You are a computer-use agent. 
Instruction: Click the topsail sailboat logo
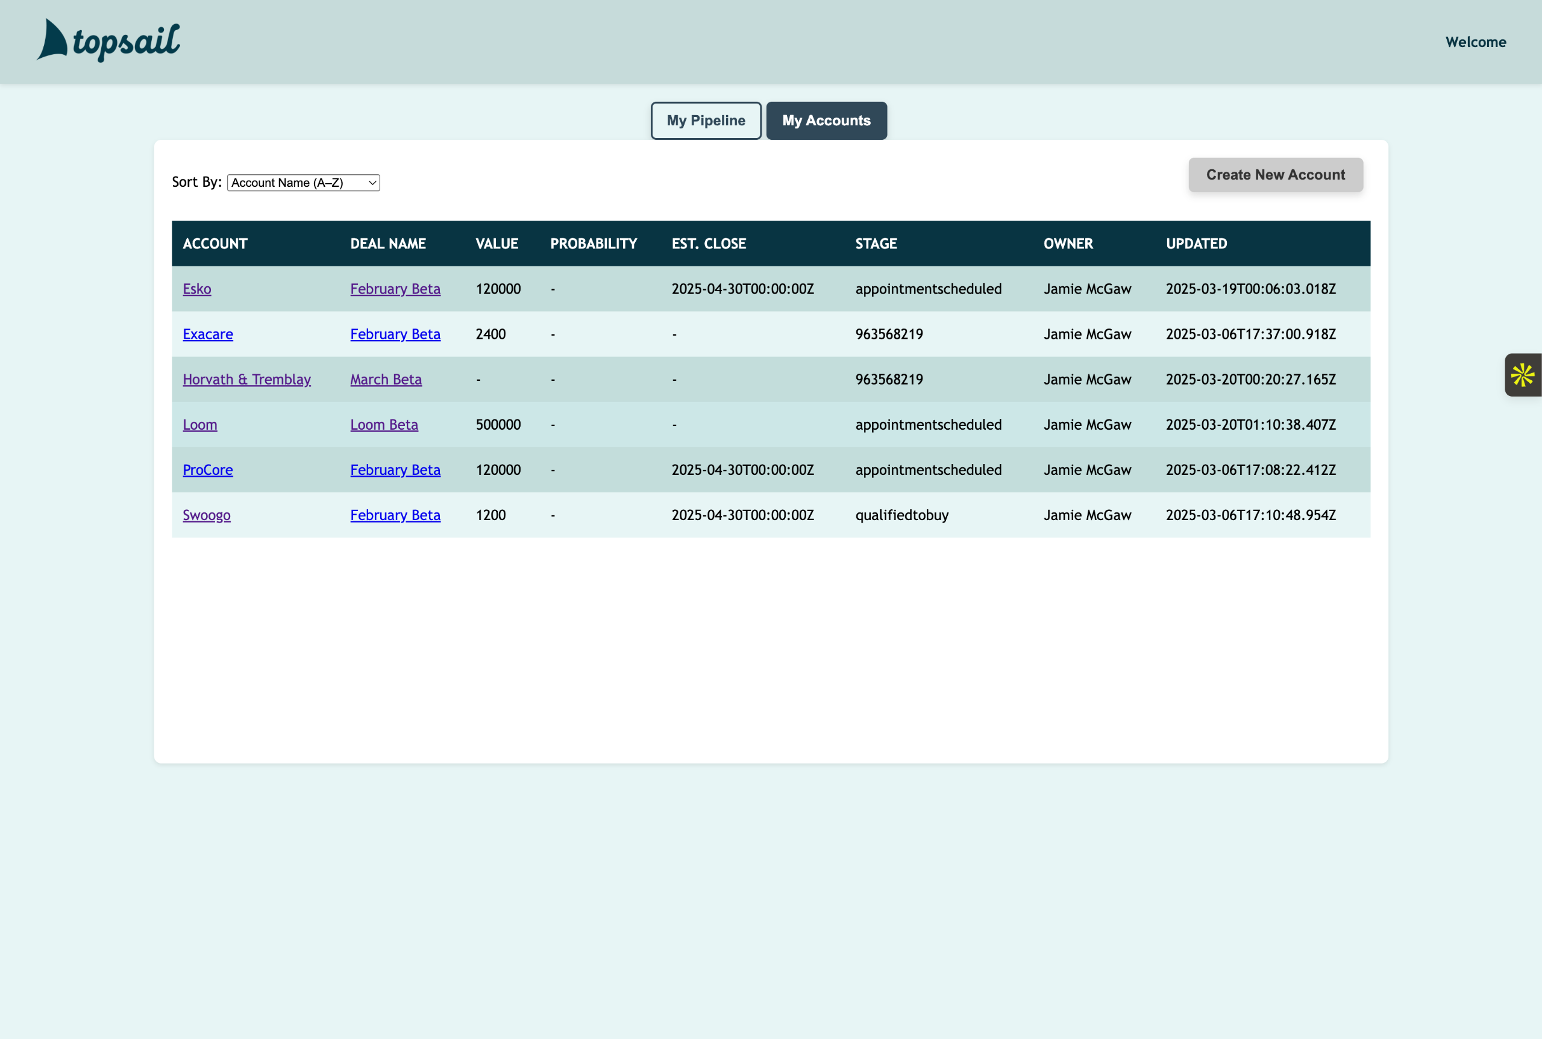click(108, 40)
